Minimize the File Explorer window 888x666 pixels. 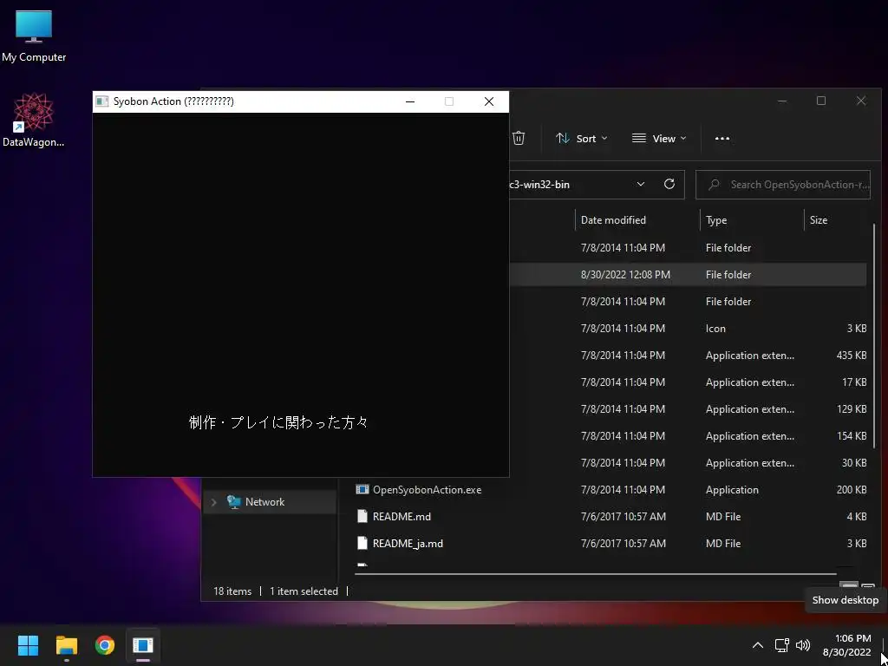click(782, 101)
